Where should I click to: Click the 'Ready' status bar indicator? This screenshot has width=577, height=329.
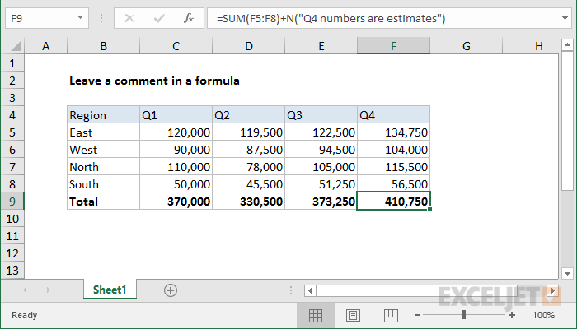coord(24,315)
